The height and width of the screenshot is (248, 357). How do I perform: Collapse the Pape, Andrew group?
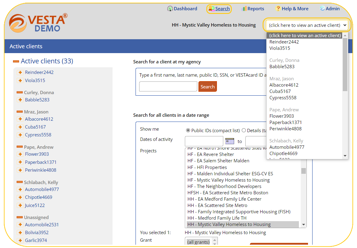[20, 147]
